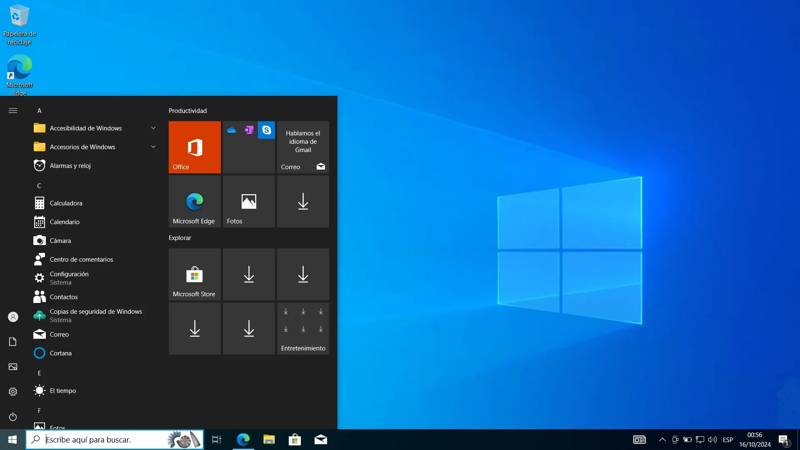Open network status tray icon
This screenshot has width=800, height=450.
(700, 440)
